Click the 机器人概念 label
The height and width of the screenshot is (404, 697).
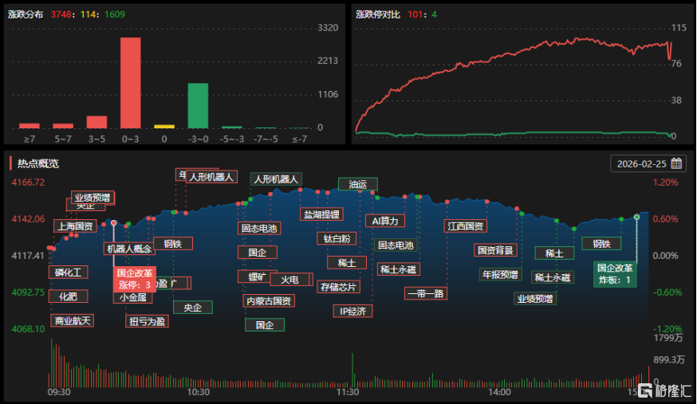click(129, 249)
